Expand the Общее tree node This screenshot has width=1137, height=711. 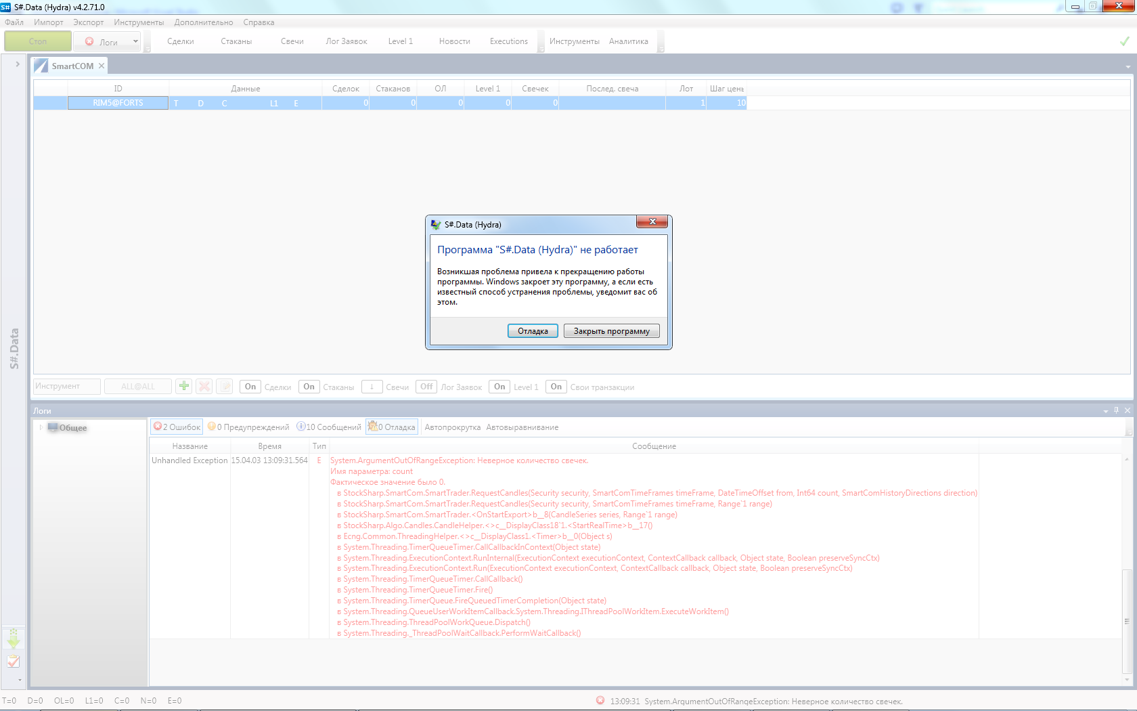[x=41, y=427]
